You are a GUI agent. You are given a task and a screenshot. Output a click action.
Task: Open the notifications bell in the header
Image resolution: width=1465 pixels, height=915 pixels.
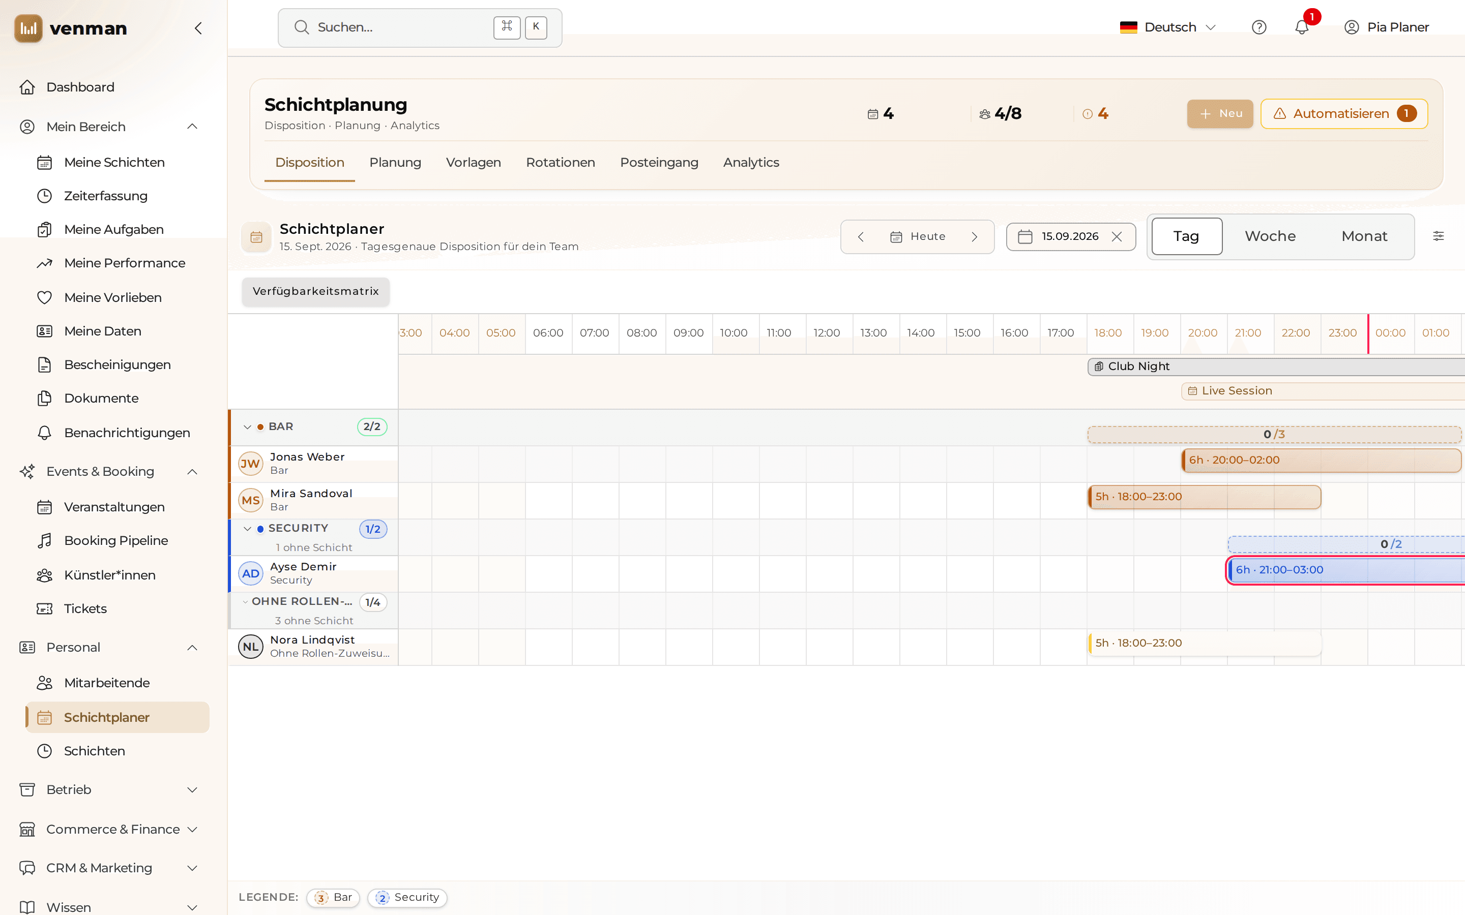(1302, 27)
